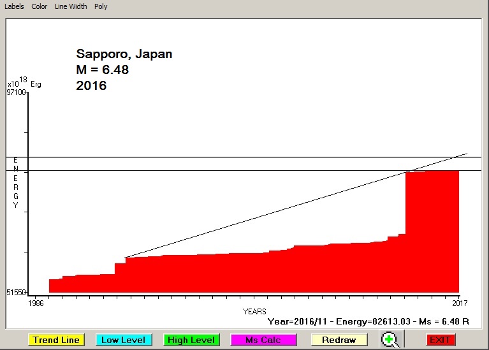
Task: Click the green plus magnifier zoom icon
Action: click(x=390, y=340)
